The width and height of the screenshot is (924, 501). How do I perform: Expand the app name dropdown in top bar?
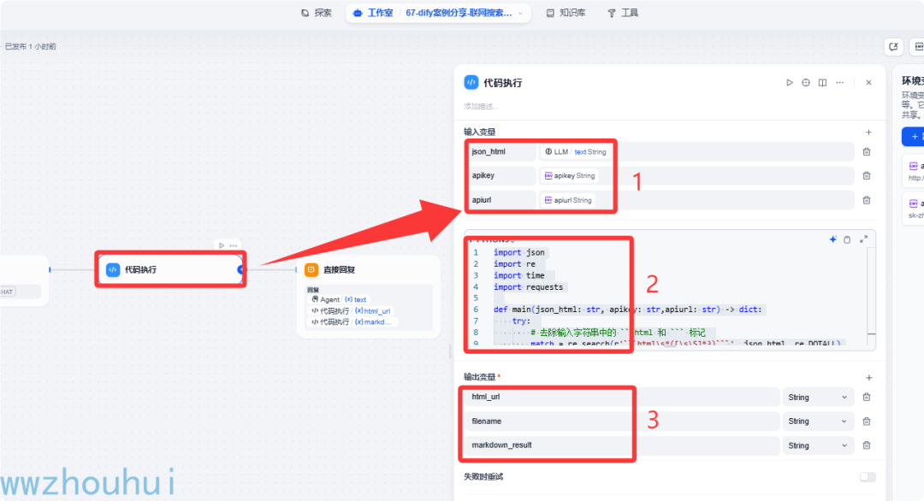[520, 13]
